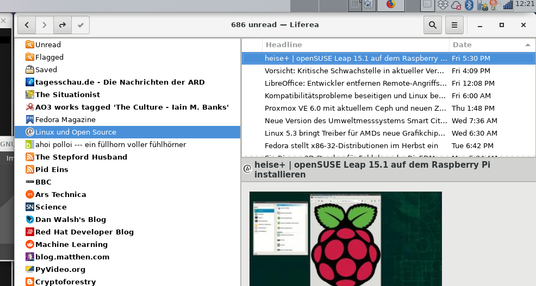Click the Red Hat Developer Blog icon
The width and height of the screenshot is (536, 286).
tap(30, 232)
